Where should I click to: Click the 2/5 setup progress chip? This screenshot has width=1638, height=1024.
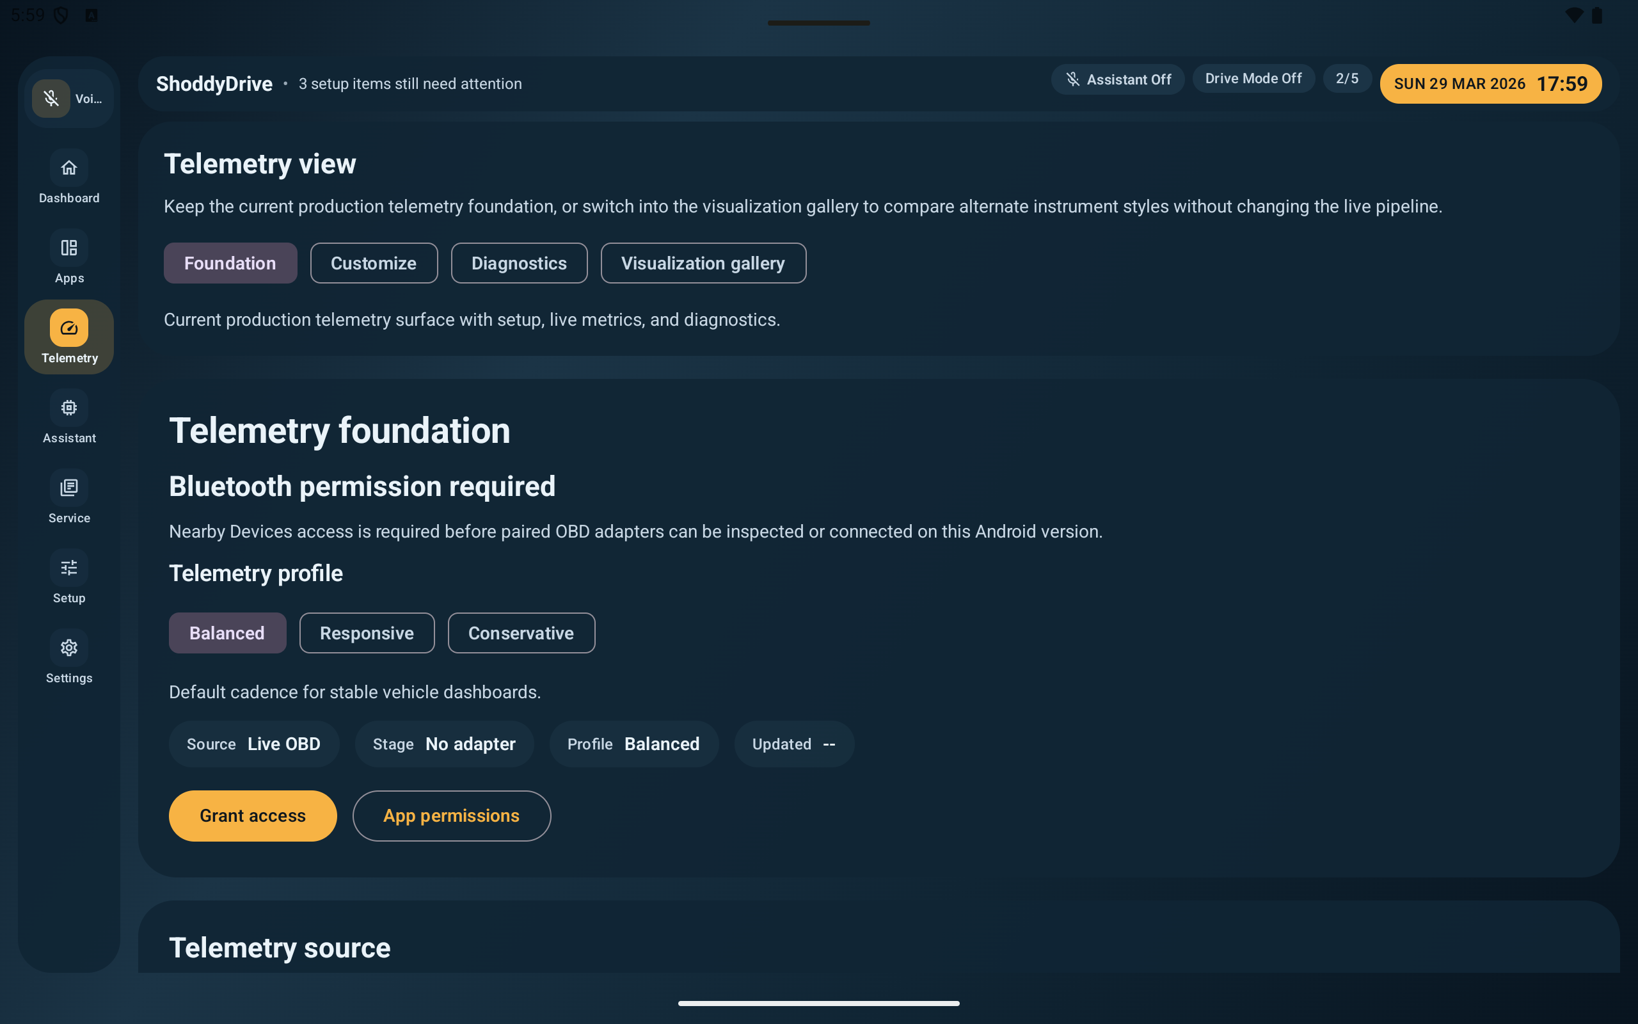[x=1347, y=79]
